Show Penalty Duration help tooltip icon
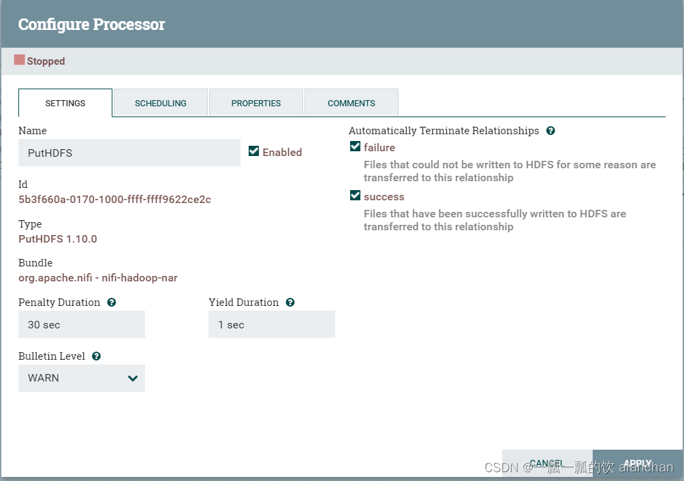Viewport: 684px width, 481px height. 112,302
